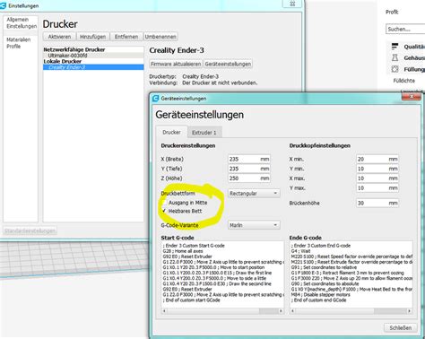This screenshot has width=425, height=339.
Task: Click the Suchen search field in profile panel
Action: pyautogui.click(x=405, y=29)
